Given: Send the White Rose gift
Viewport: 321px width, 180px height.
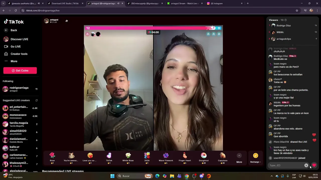Looking at the screenshot, I should [128, 158].
